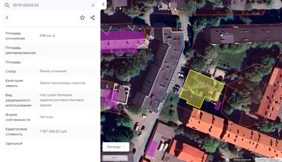
Task: Click the 20 m scale bar
Action: pyautogui.click(x=115, y=158)
